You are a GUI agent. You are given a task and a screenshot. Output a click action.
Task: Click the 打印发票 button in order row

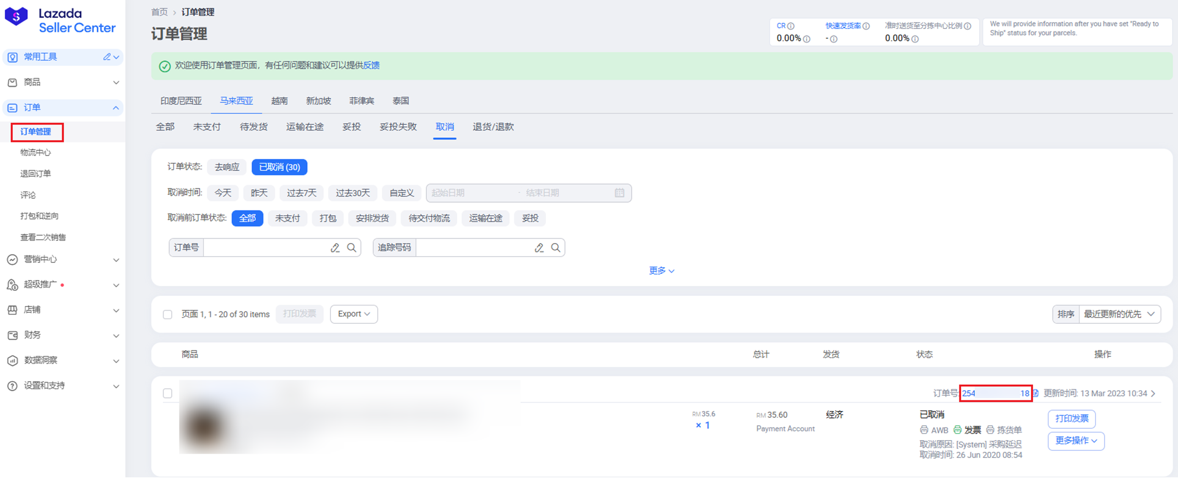click(1071, 419)
